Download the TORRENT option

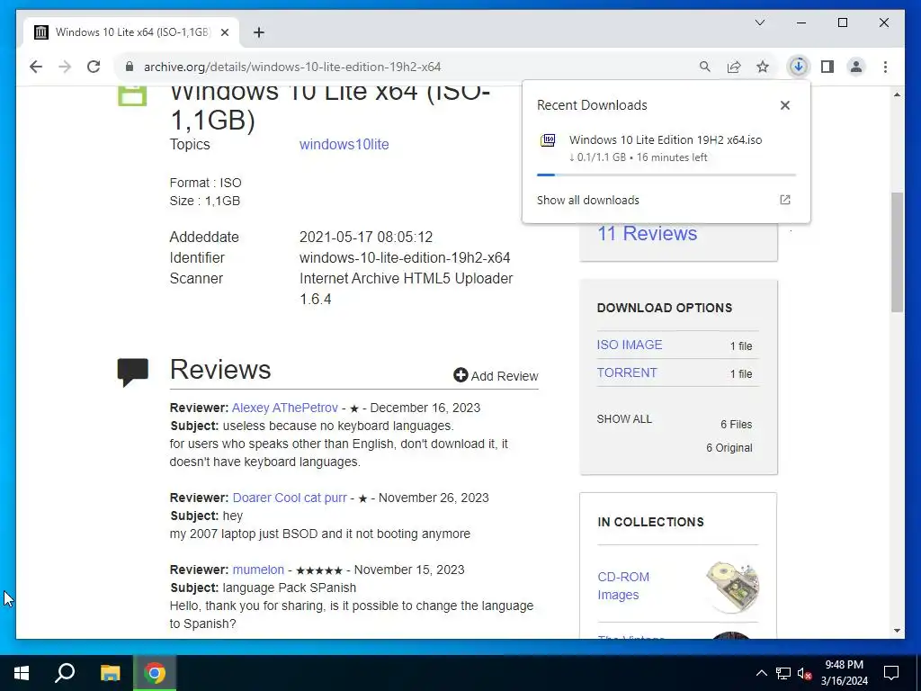tap(627, 372)
